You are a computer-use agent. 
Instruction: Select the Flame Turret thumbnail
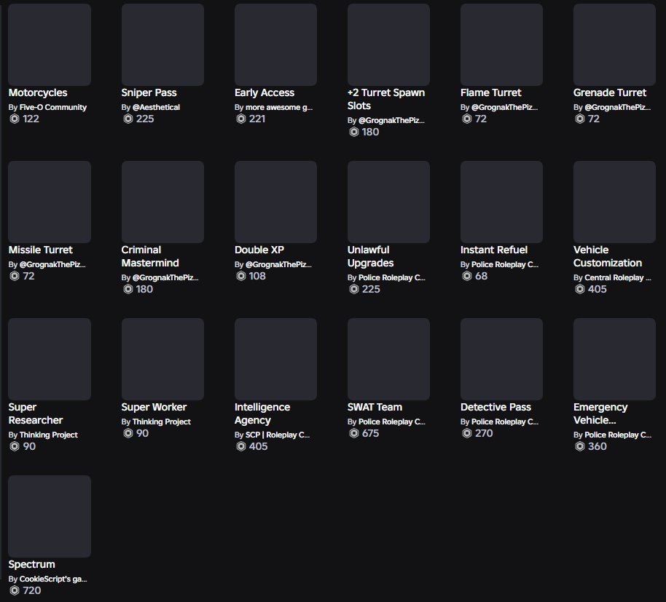(501, 44)
